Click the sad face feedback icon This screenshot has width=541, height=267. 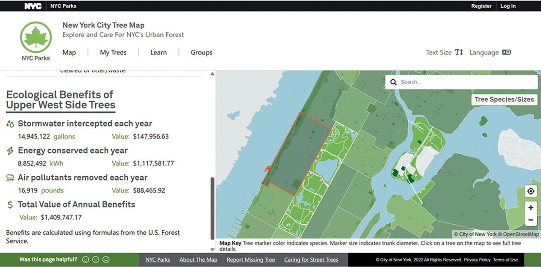click(x=105, y=260)
